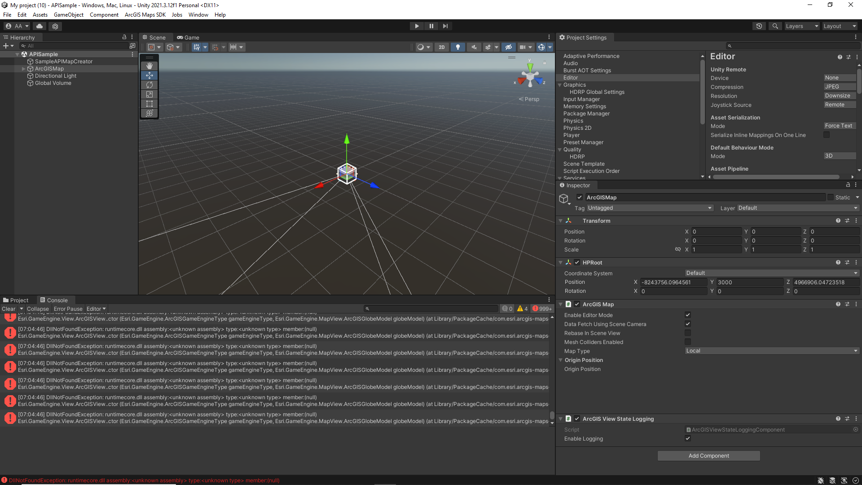Screen dimensions: 862x485
Task: Toggle Scene audio mute icon
Action: coord(474,47)
